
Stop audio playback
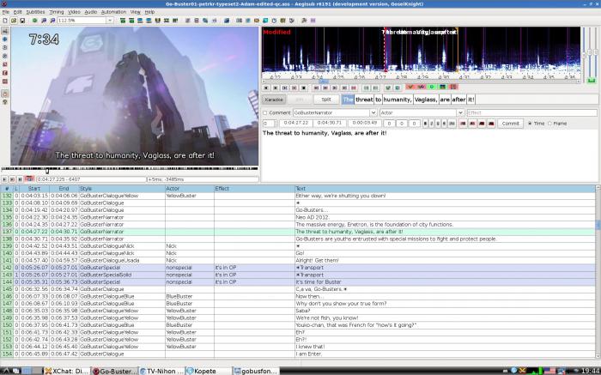click(304, 88)
